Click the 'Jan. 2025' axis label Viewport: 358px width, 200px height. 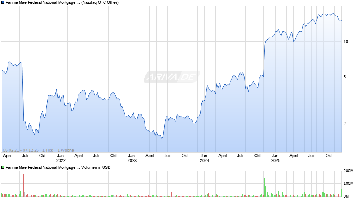(x=276, y=158)
